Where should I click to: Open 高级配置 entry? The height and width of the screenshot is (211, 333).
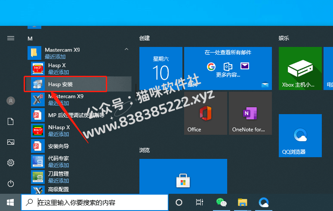click(x=80, y=189)
